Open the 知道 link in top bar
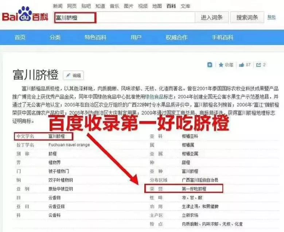The width and height of the screenshot is (284, 232). click(x=100, y=6)
